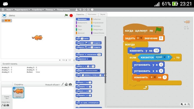
Task: Click the variable a monitor on stage
Action: [7, 21]
